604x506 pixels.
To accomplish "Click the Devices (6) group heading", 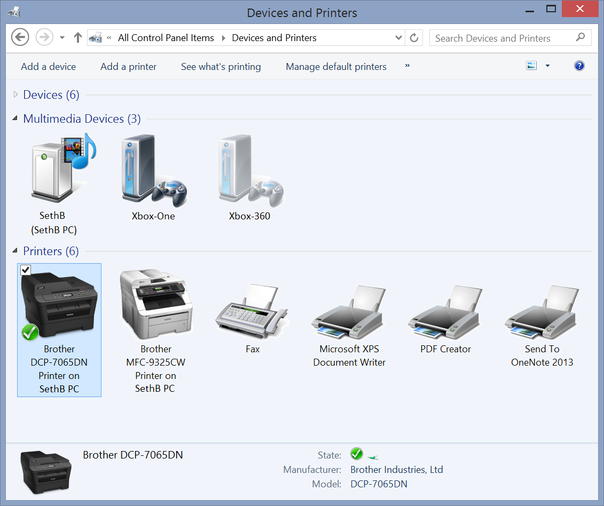I will (x=51, y=94).
